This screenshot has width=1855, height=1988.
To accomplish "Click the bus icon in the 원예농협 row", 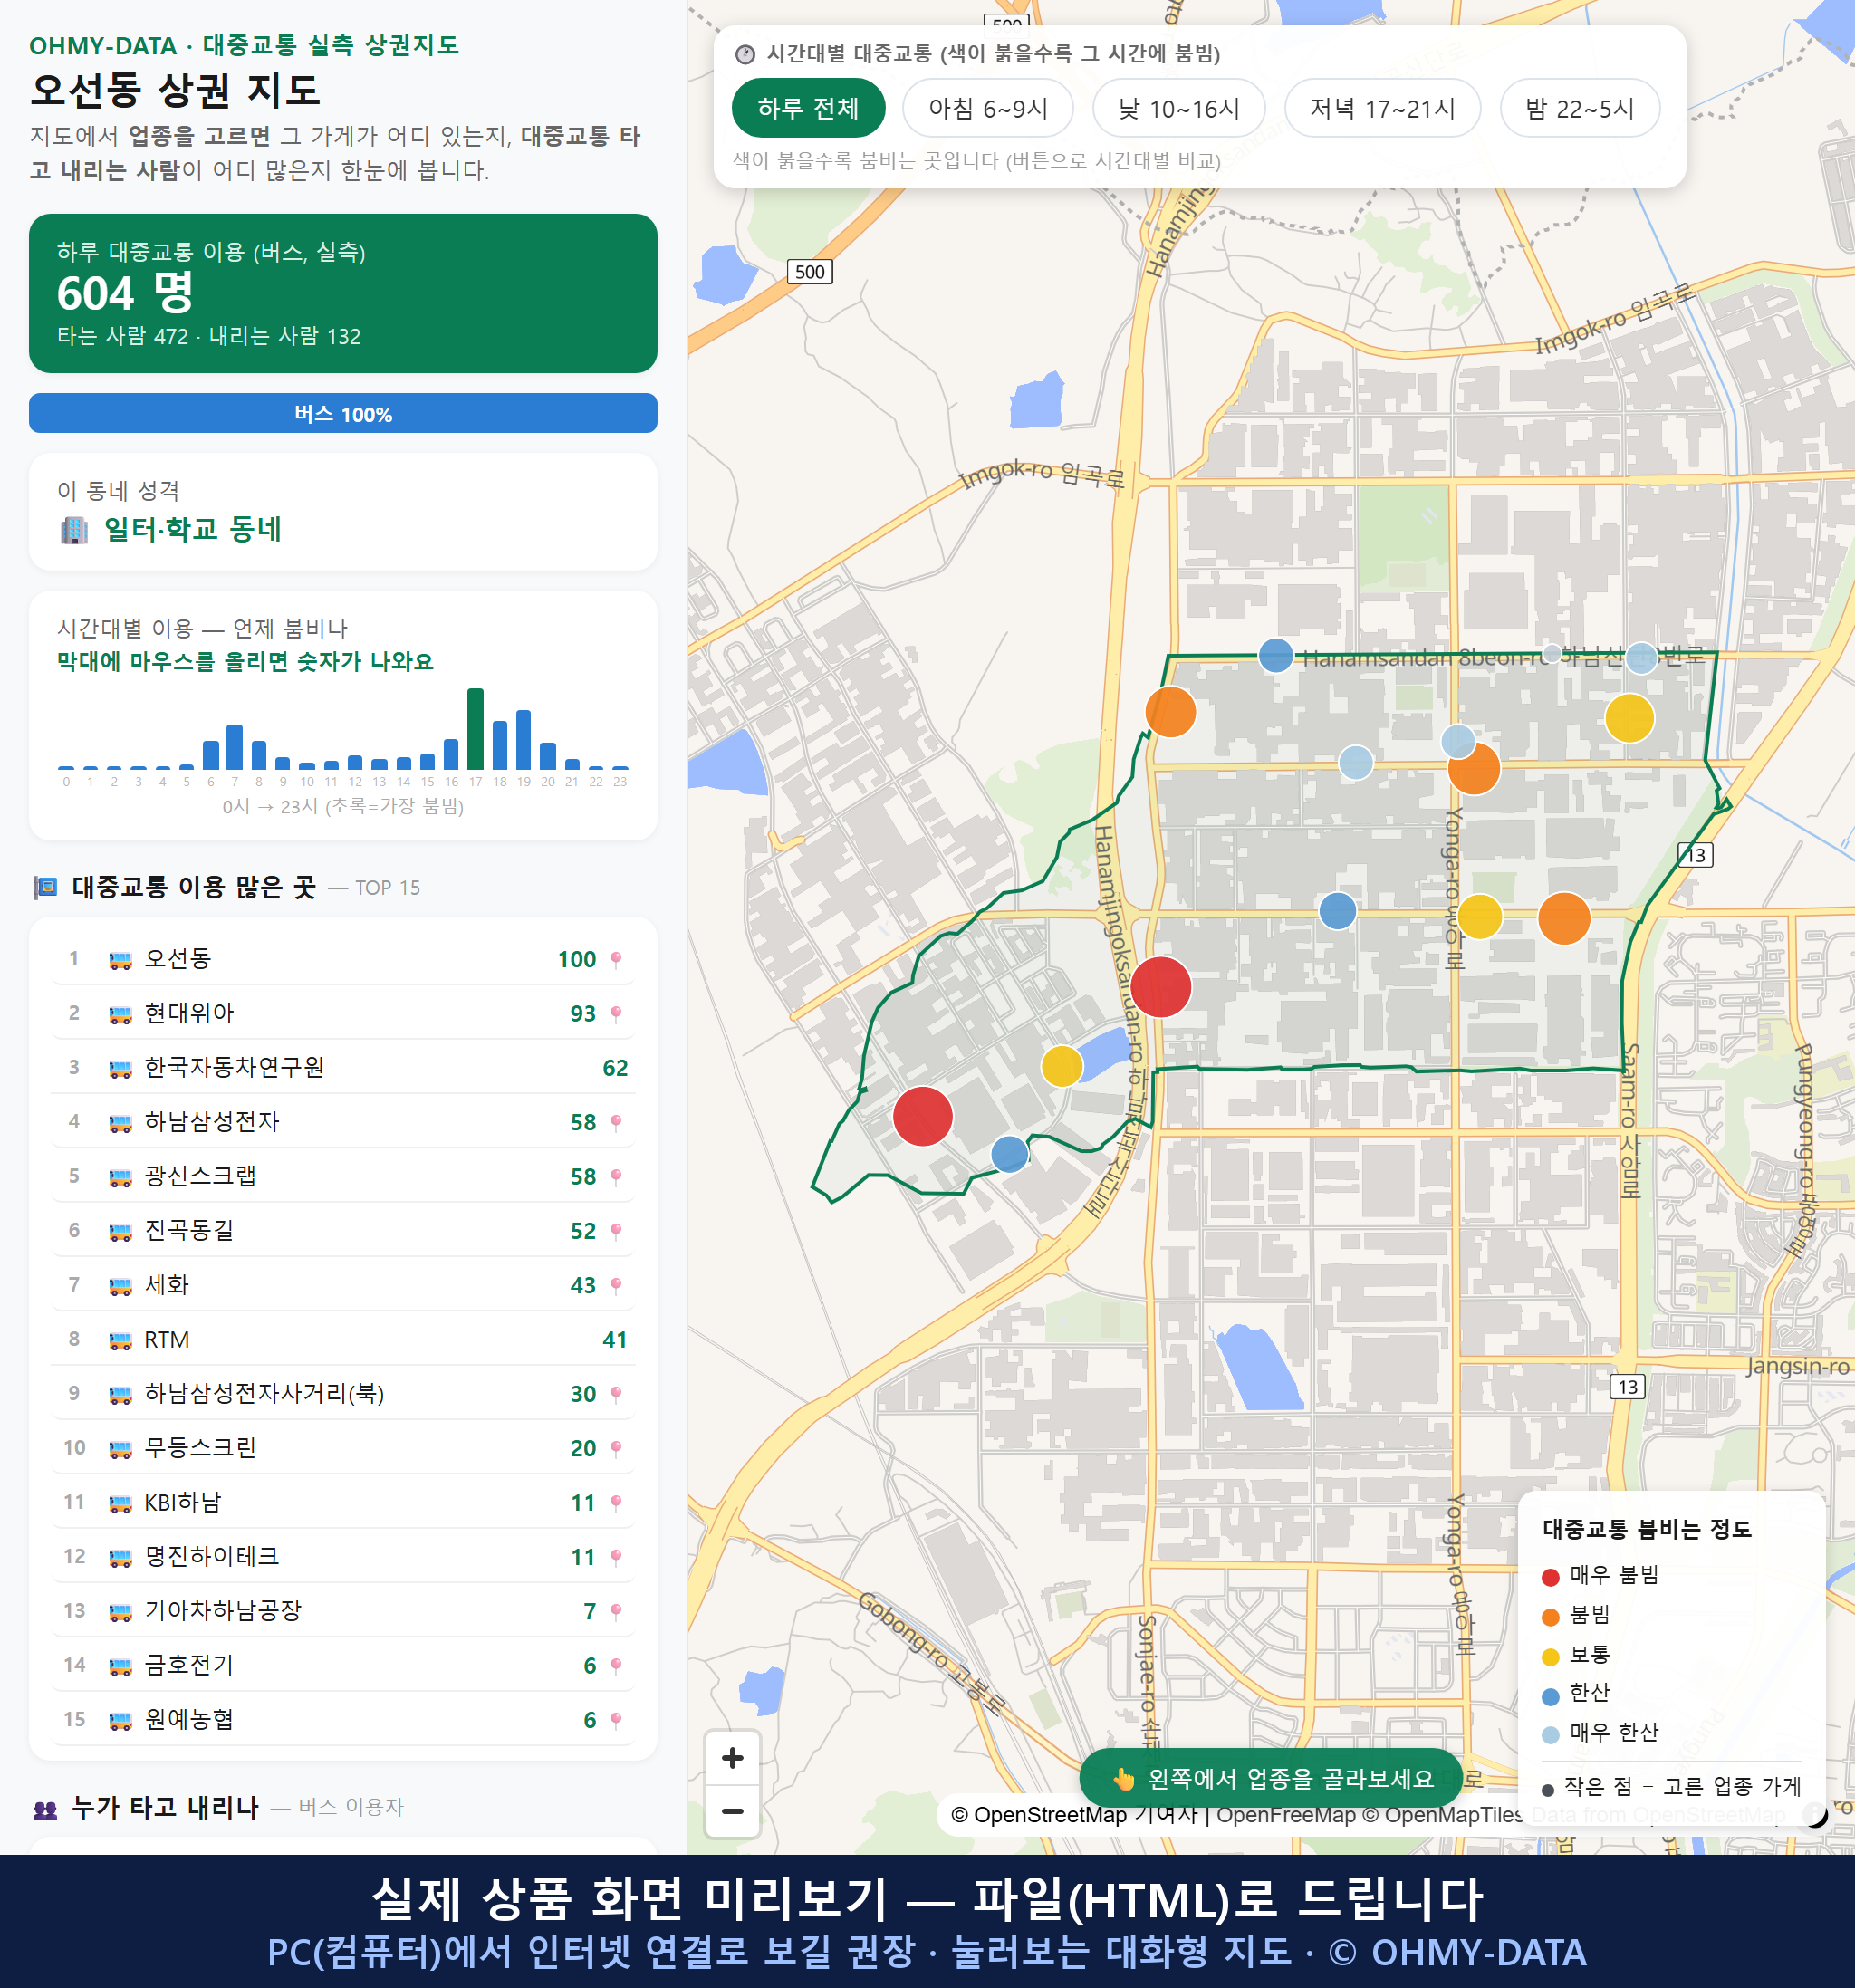I will [120, 1721].
